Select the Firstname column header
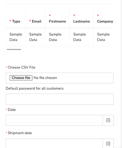The width and height of the screenshot is (122, 148). [x=57, y=16]
